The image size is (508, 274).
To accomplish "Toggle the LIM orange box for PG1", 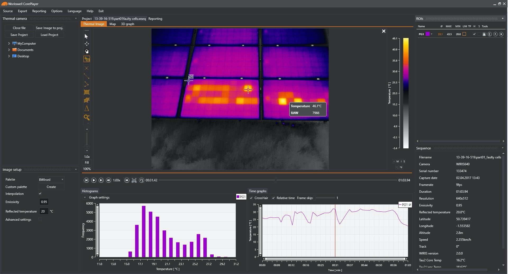I will [x=464, y=34].
